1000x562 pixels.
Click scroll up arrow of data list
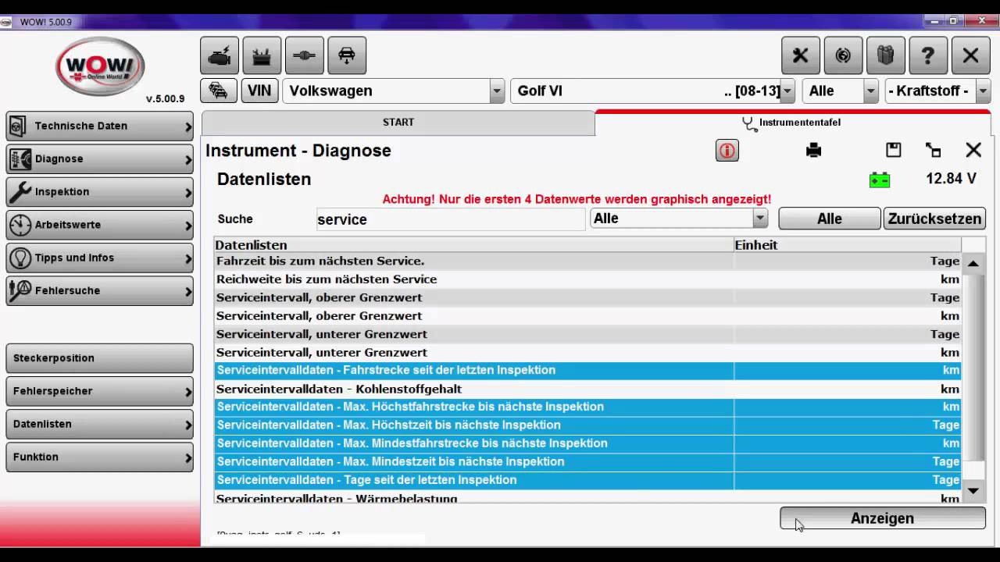pyautogui.click(x=973, y=263)
